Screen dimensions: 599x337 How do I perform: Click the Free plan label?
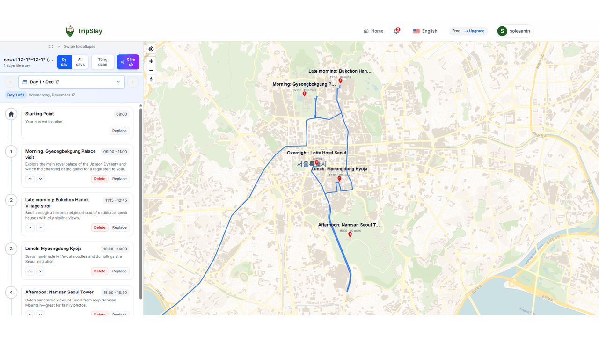click(x=456, y=31)
